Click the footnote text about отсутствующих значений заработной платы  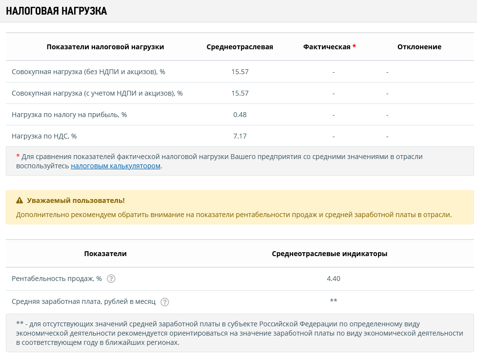click(239, 333)
